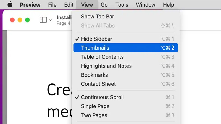The height and width of the screenshot is (124, 221).
Task: Choose Contact Sheet menu item
Action: pos(98,84)
